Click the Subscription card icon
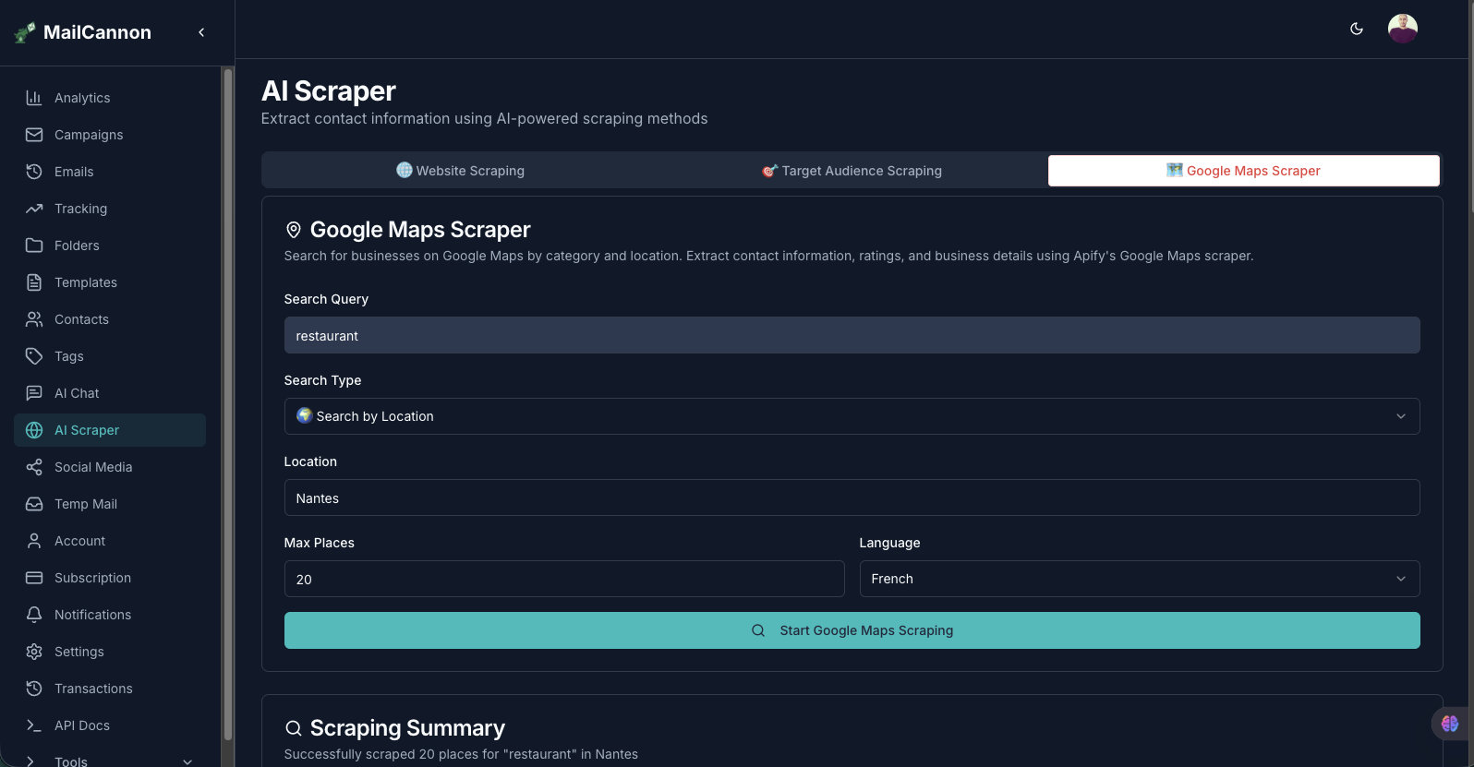This screenshot has width=1474, height=767. [34, 578]
